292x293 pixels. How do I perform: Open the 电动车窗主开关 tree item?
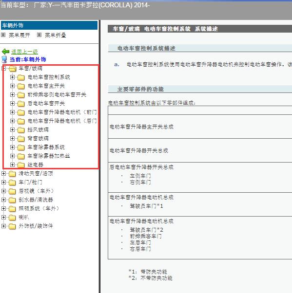[x=46, y=86]
